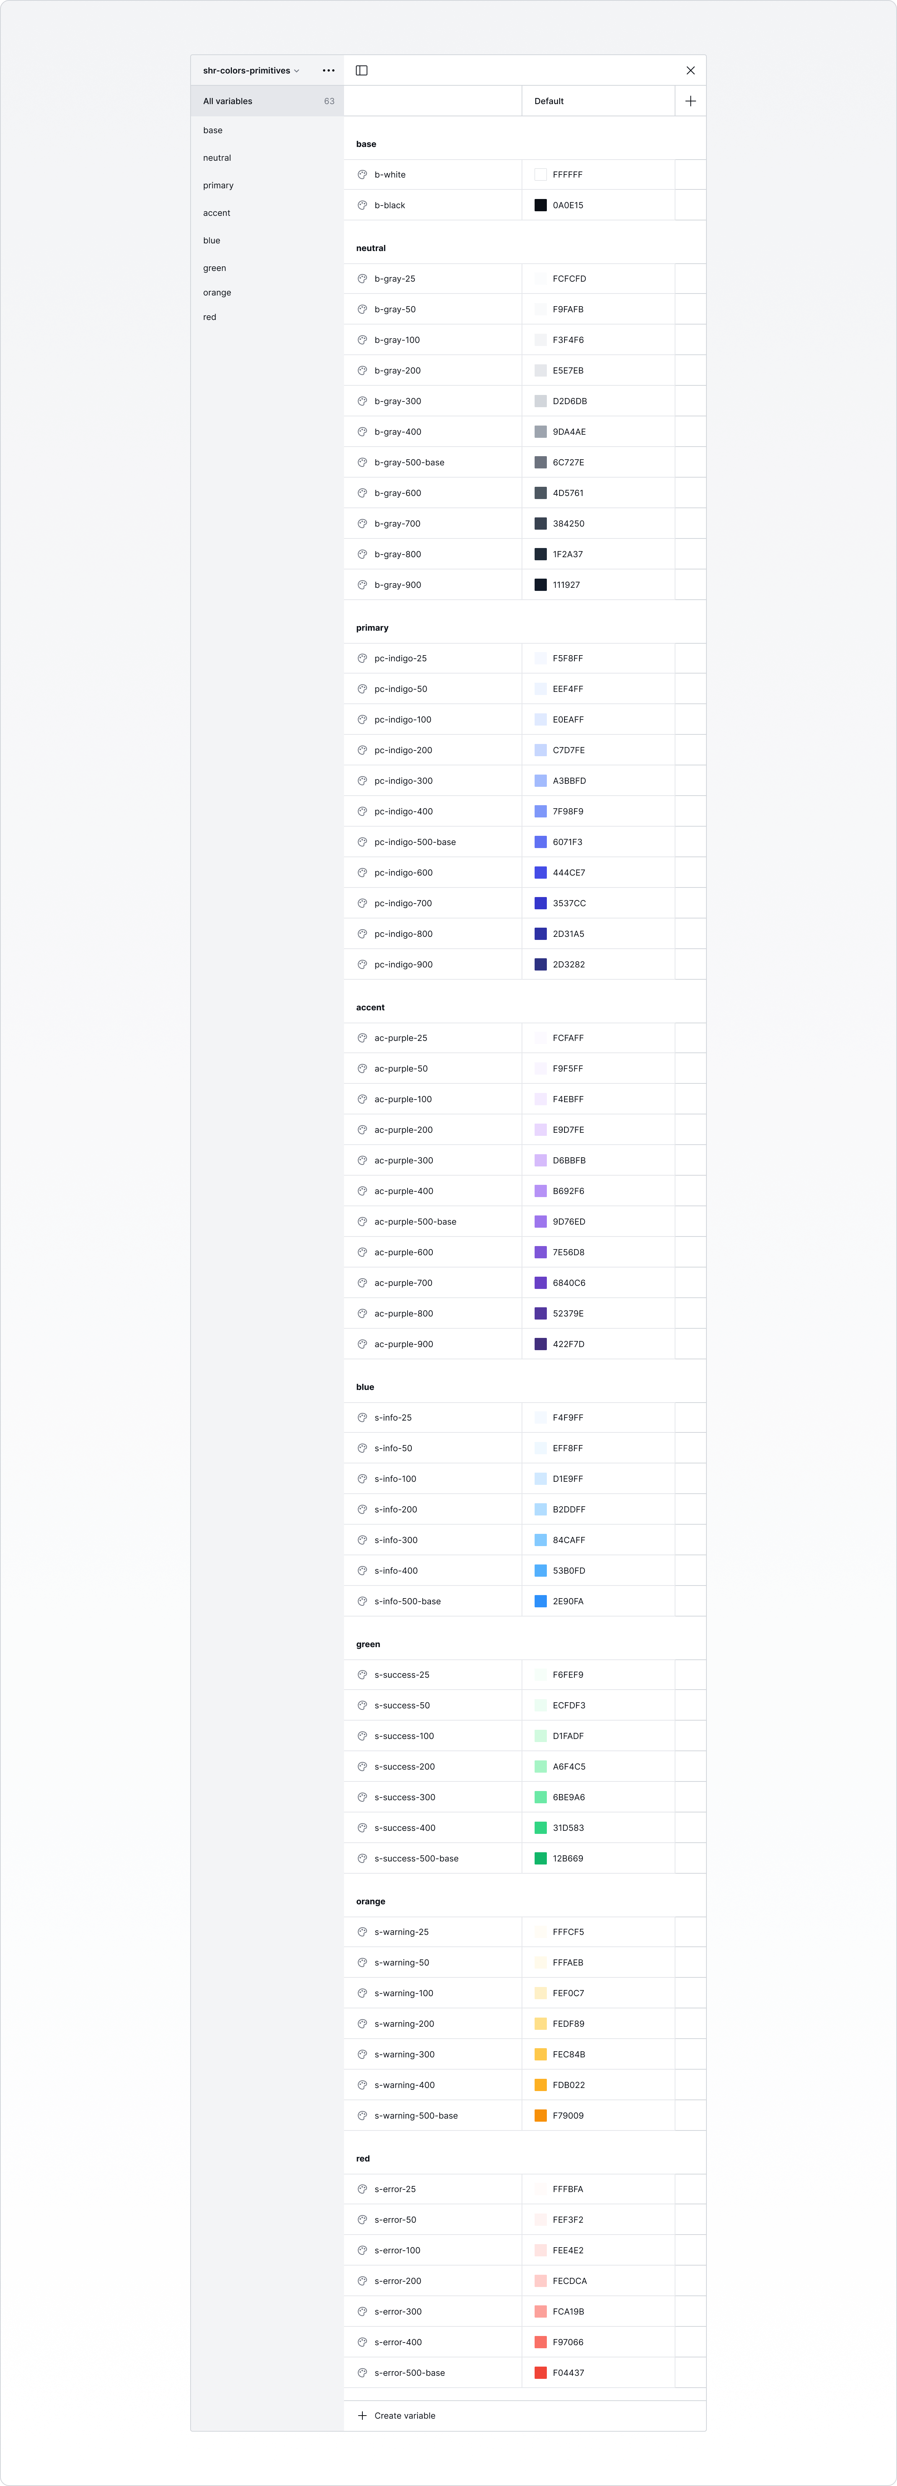Go to the orange group in sidebar
The width and height of the screenshot is (897, 2486).
pyautogui.click(x=217, y=292)
